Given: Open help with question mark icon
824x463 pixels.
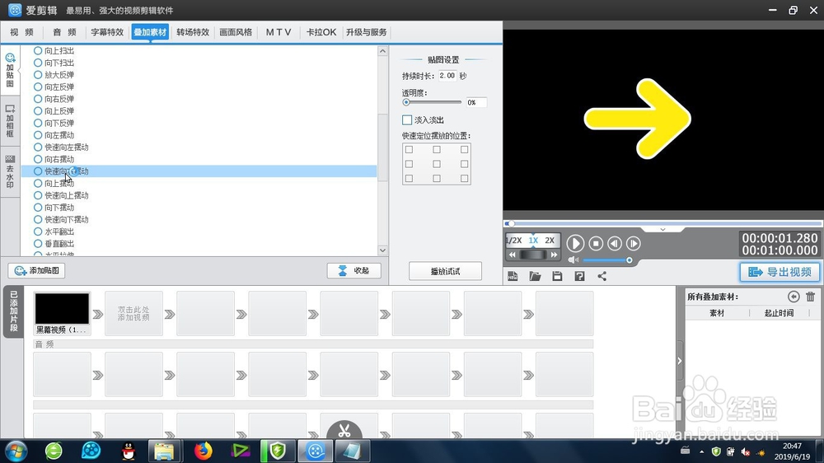Looking at the screenshot, I should coord(579,276).
